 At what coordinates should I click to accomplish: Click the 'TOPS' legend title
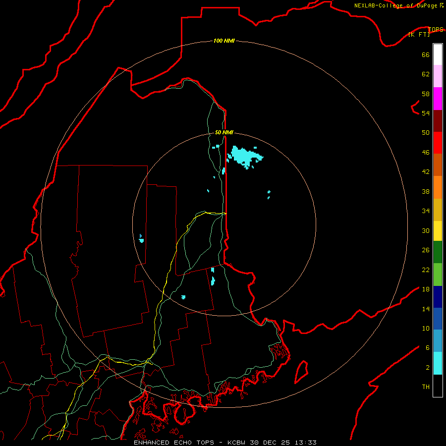pos(436,29)
